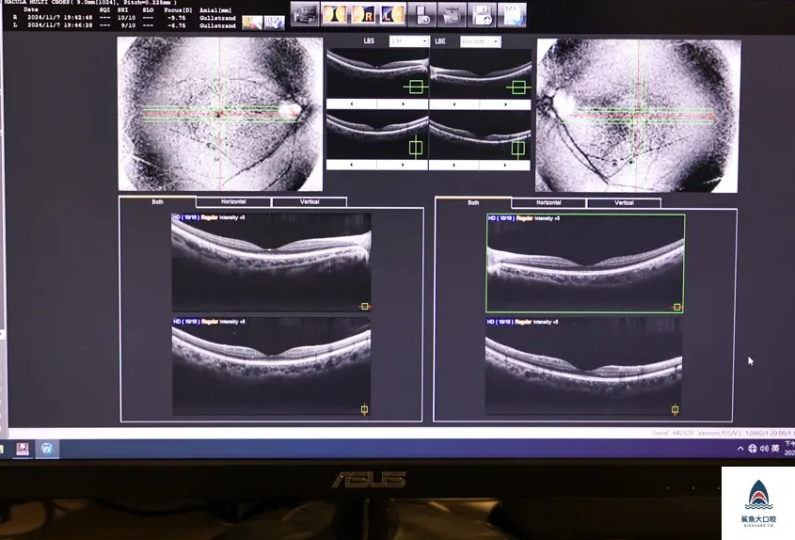Switch to right eye R view icon
The height and width of the screenshot is (540, 795).
coord(363,15)
